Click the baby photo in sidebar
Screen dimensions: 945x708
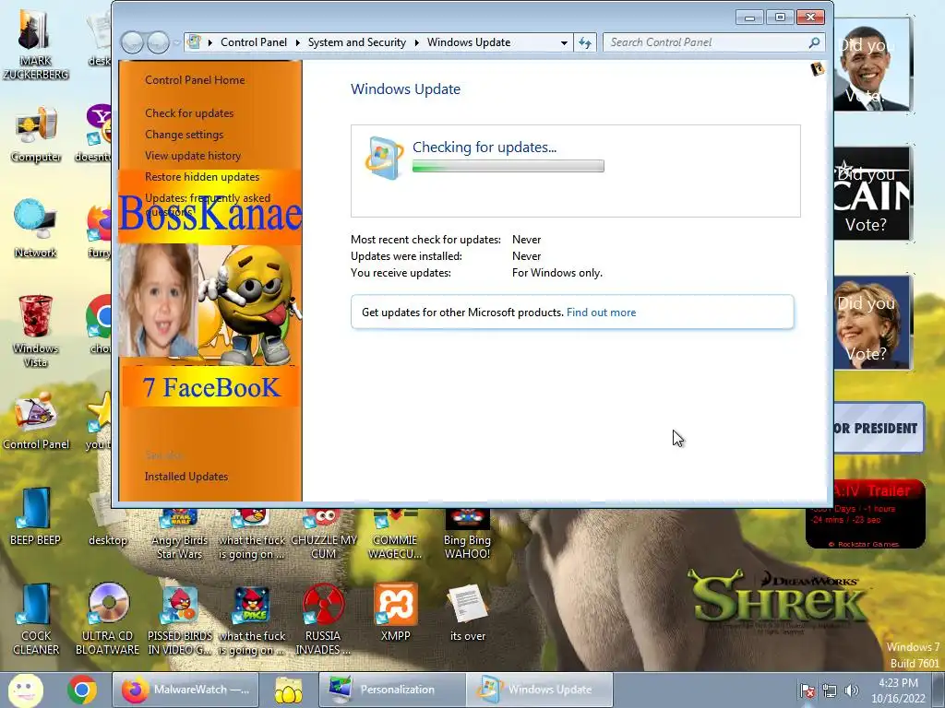pyautogui.click(x=159, y=301)
